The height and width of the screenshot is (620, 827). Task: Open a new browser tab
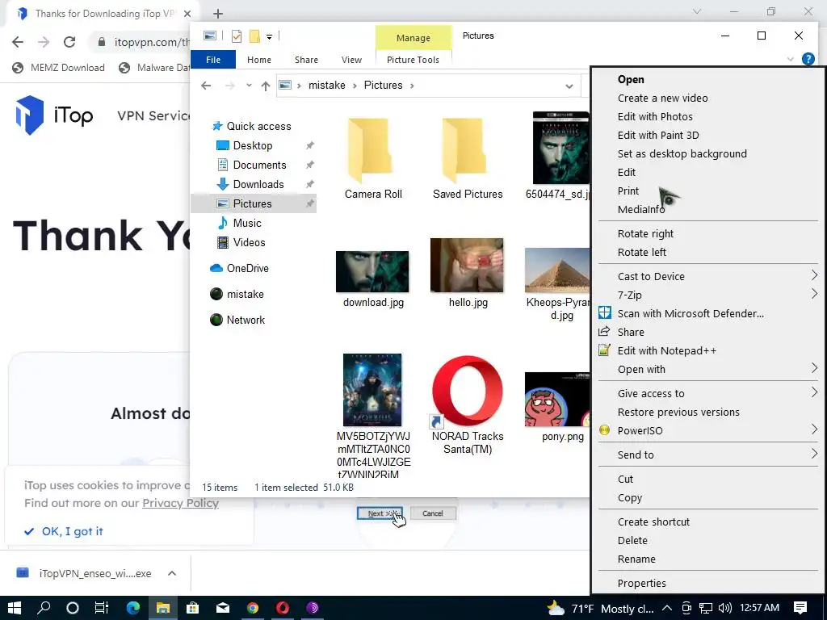218,14
